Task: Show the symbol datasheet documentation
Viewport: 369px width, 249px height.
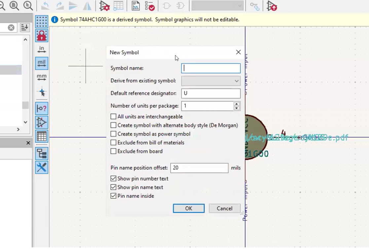Action: [135, 6]
